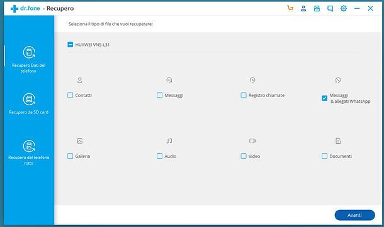Switch to Recupero Dati del telefono tab
This screenshot has width=384, height=227.
tap(29, 60)
